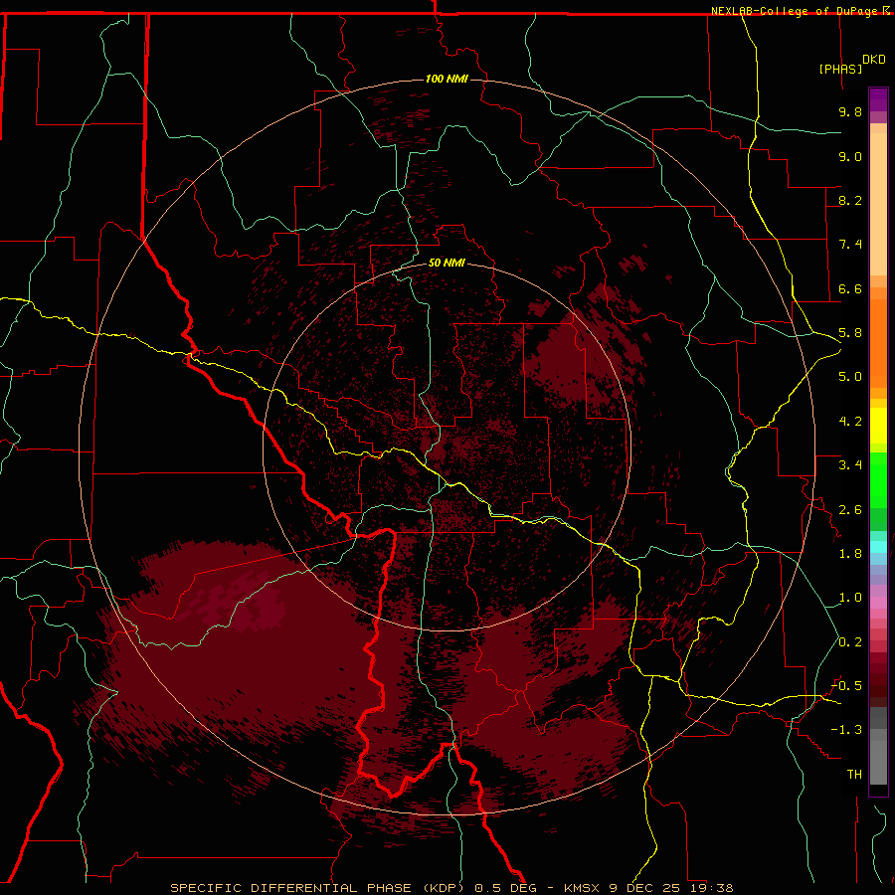Viewport: 895px width, 895px height.
Task: Click the Specific Differential Phase (KDP) caption
Action: click(x=319, y=888)
